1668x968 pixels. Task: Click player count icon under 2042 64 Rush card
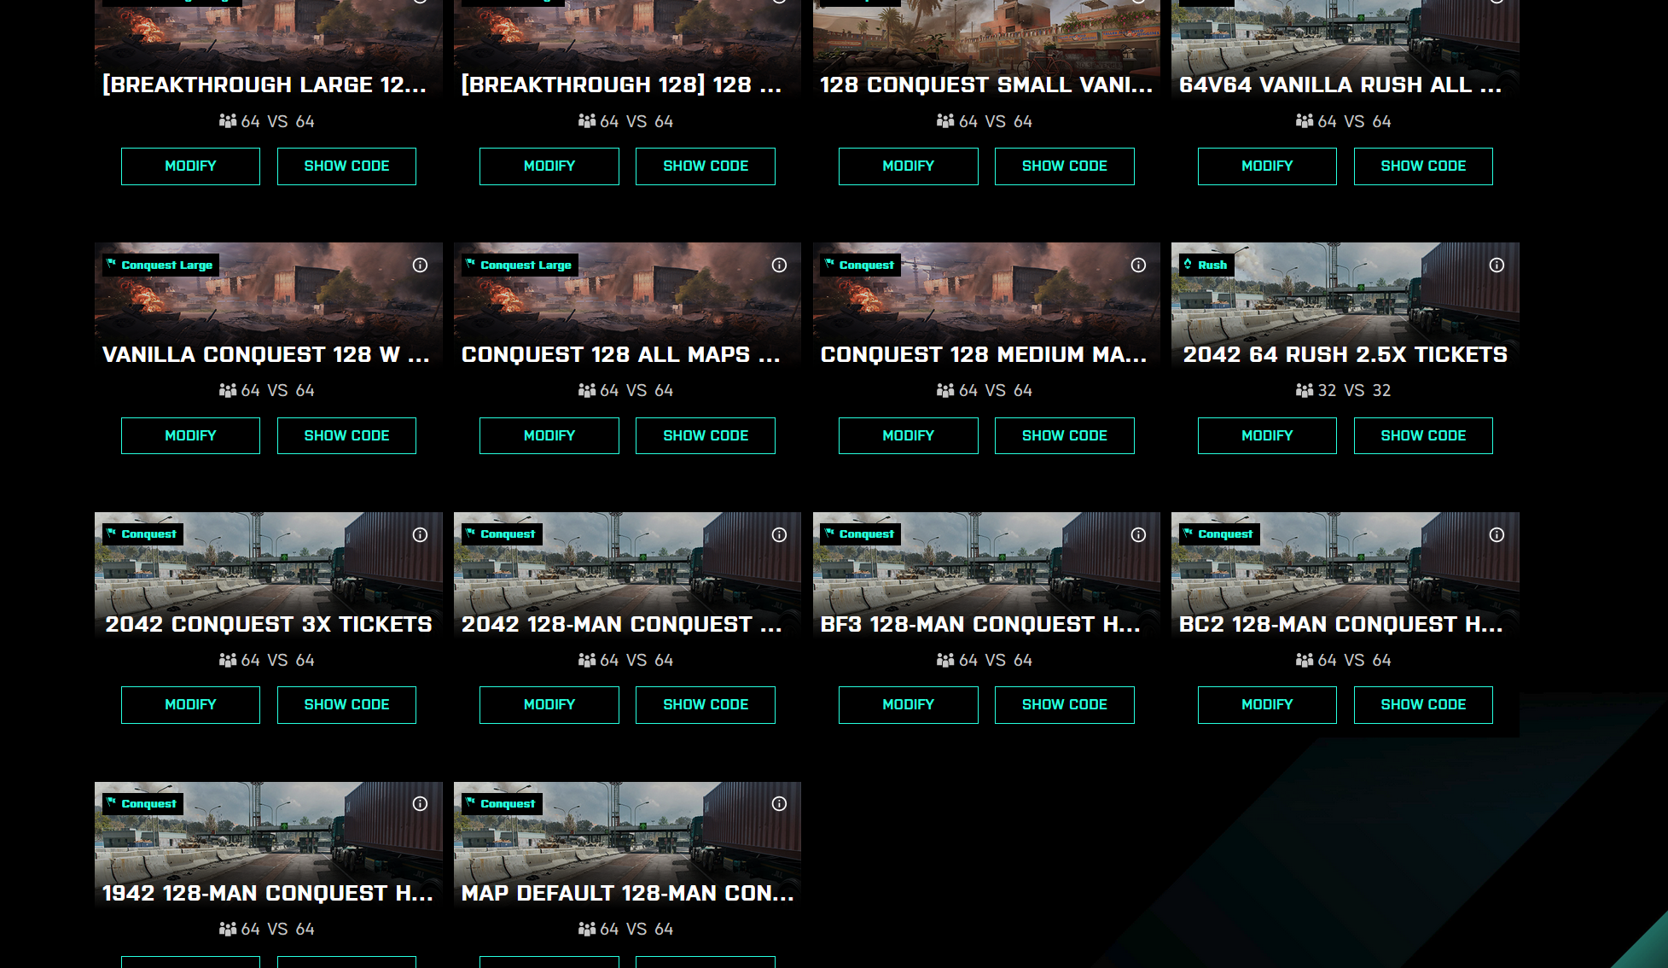(x=1305, y=390)
